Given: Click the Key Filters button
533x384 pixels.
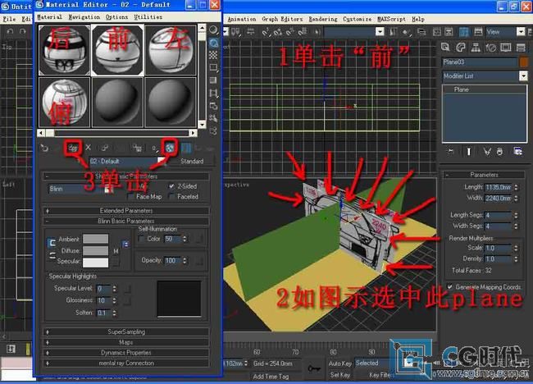Looking at the screenshot, I should (381, 374).
